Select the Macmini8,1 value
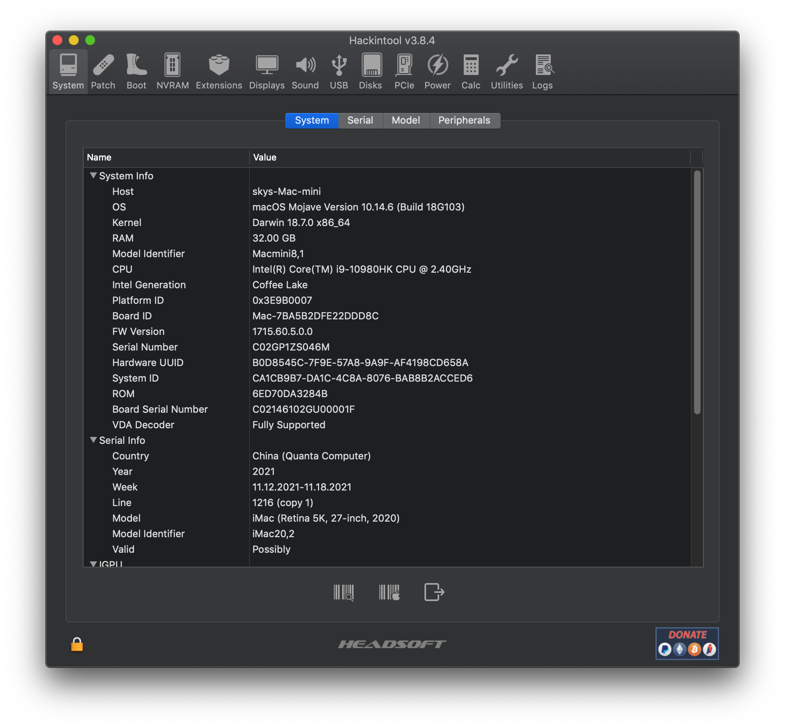 pyautogui.click(x=278, y=254)
